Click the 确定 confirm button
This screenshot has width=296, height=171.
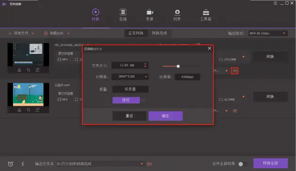click(x=165, y=116)
